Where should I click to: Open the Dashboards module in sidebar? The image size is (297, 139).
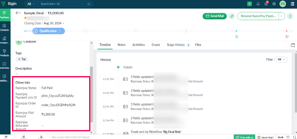4,78
